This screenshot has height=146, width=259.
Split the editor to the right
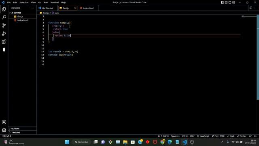251,8
